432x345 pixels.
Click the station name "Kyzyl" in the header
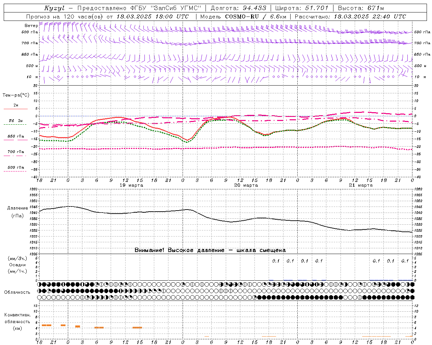tap(54, 8)
